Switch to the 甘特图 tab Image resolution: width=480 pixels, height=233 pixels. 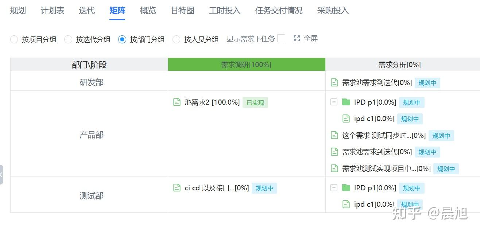coord(182,11)
